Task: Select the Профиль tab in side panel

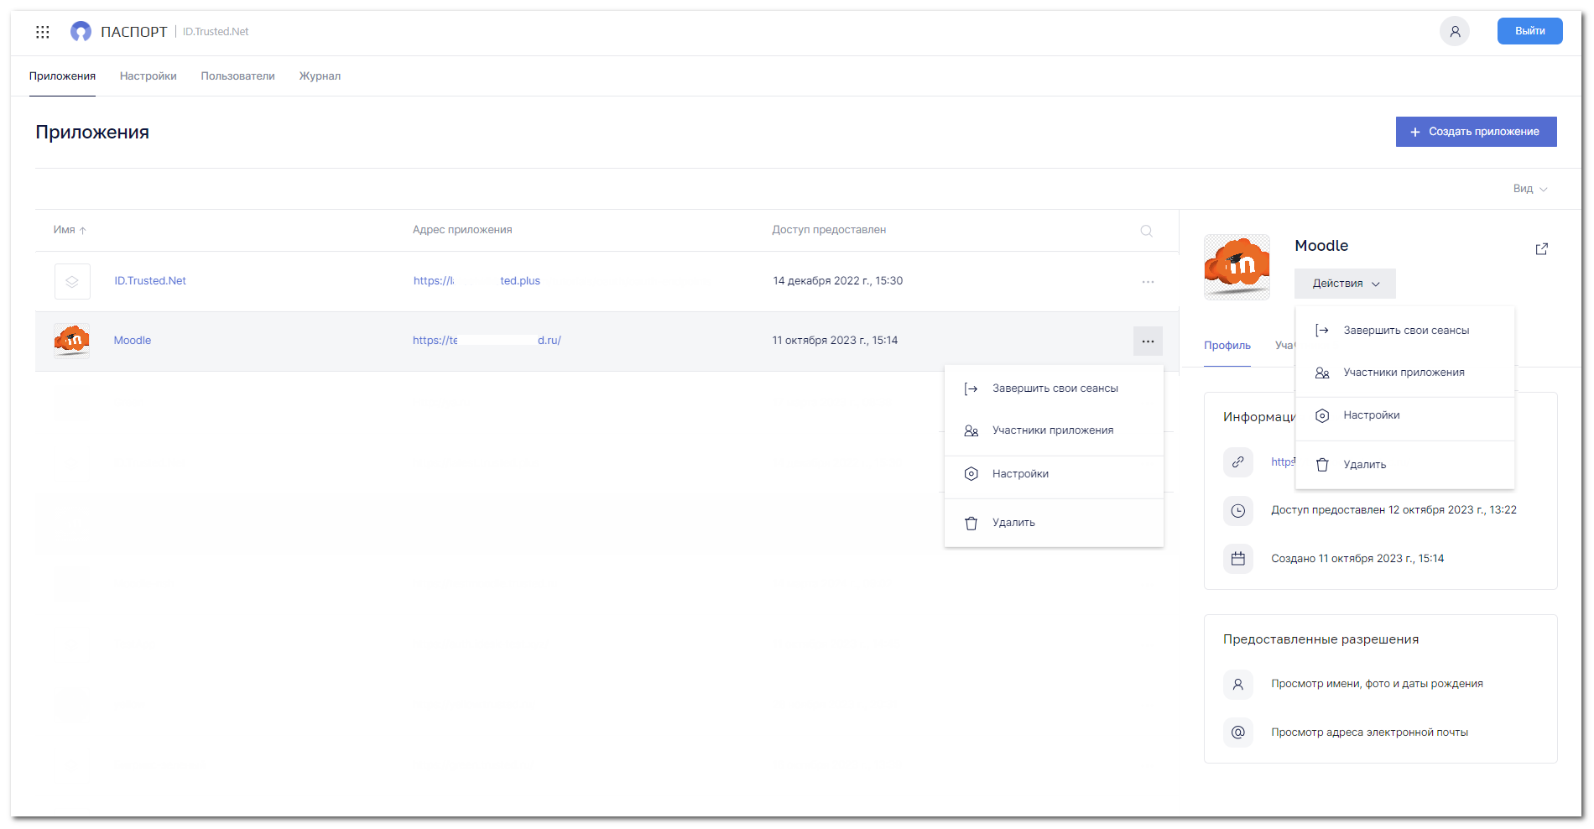Action: [1227, 346]
